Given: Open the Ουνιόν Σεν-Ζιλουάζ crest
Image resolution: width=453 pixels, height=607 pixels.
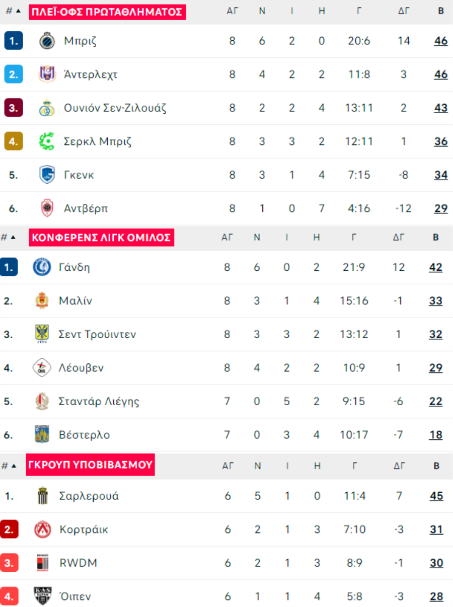Looking at the screenshot, I should click(x=47, y=108).
